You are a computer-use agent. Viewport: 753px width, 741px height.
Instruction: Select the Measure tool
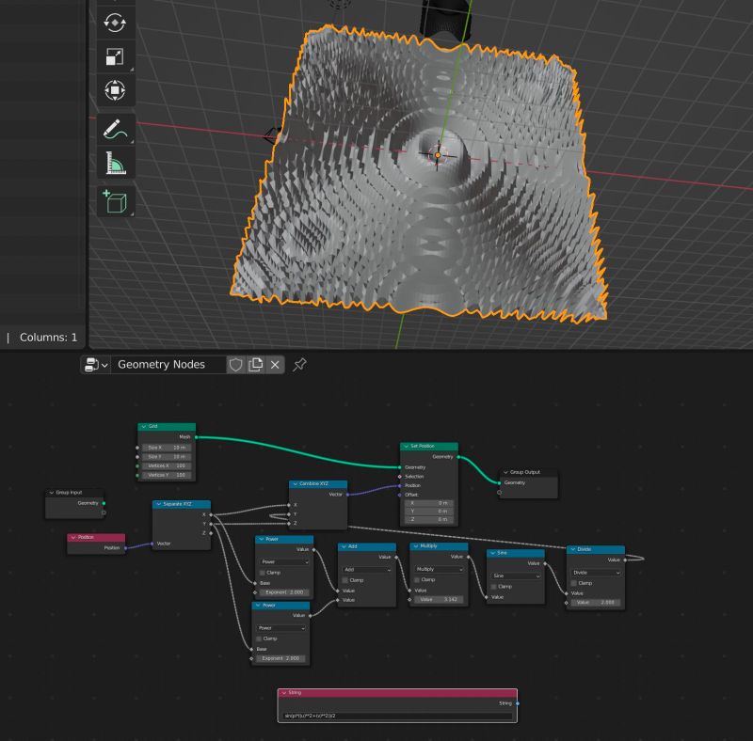(x=118, y=162)
